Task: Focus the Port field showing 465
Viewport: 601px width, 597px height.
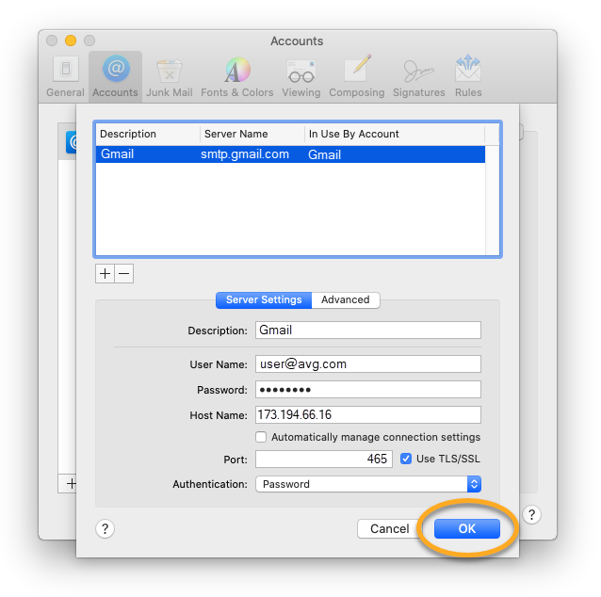Action: [x=324, y=460]
